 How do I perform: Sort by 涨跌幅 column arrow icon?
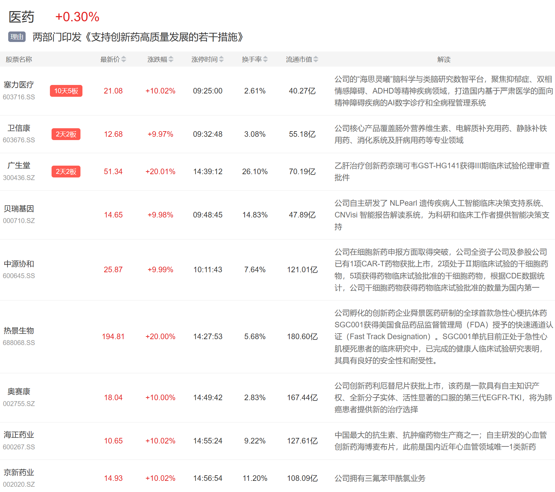pyautogui.click(x=171, y=59)
